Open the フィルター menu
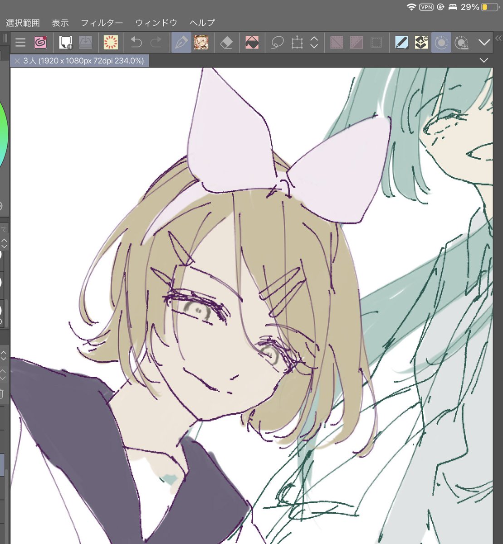503x544 pixels. click(102, 23)
